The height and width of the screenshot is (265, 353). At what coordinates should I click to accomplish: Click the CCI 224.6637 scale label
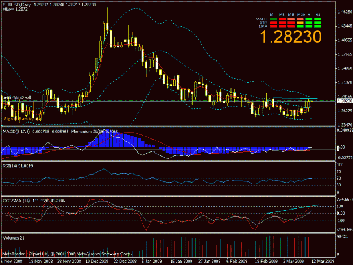(x=345, y=199)
